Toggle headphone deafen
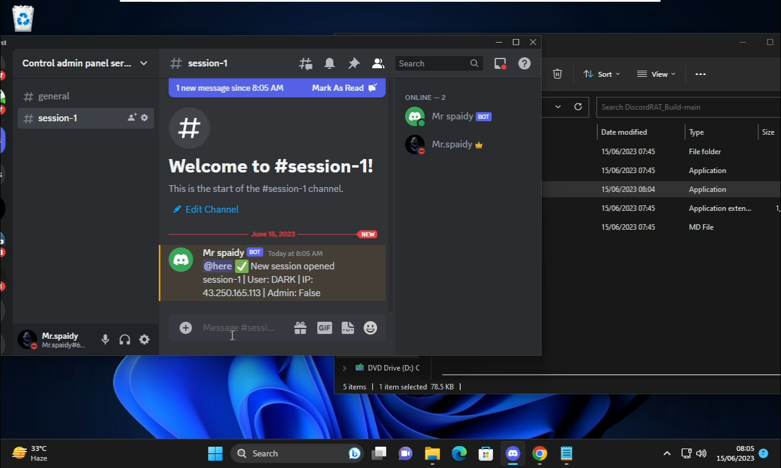This screenshot has height=468, width=781. (125, 340)
